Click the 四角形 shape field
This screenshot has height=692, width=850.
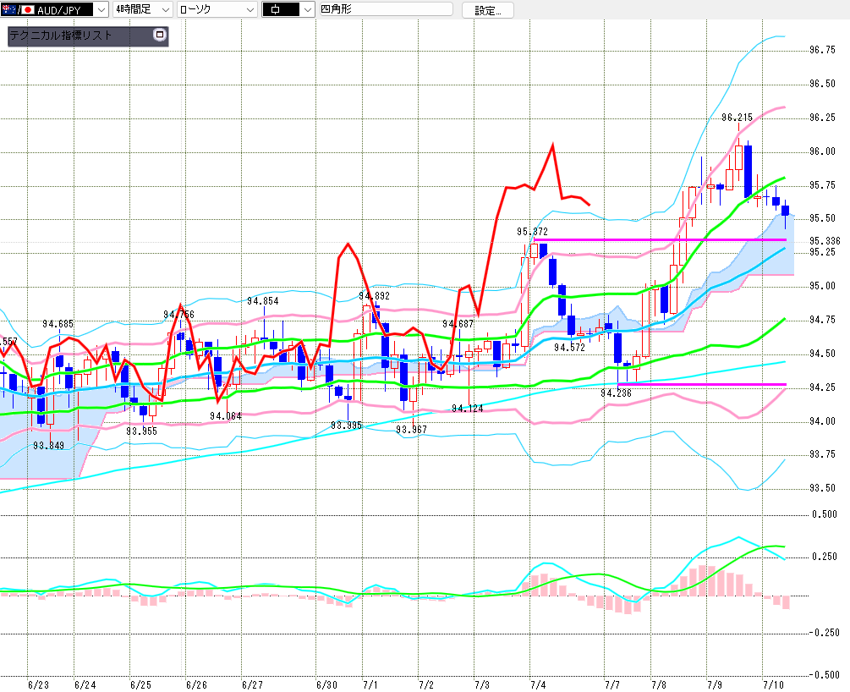[386, 9]
